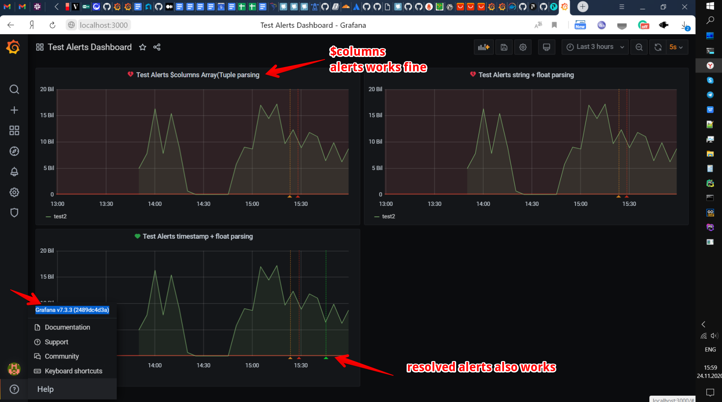Screen dimensions: 722x402
Task: Open dashboard settings gear icon
Action: click(x=523, y=47)
